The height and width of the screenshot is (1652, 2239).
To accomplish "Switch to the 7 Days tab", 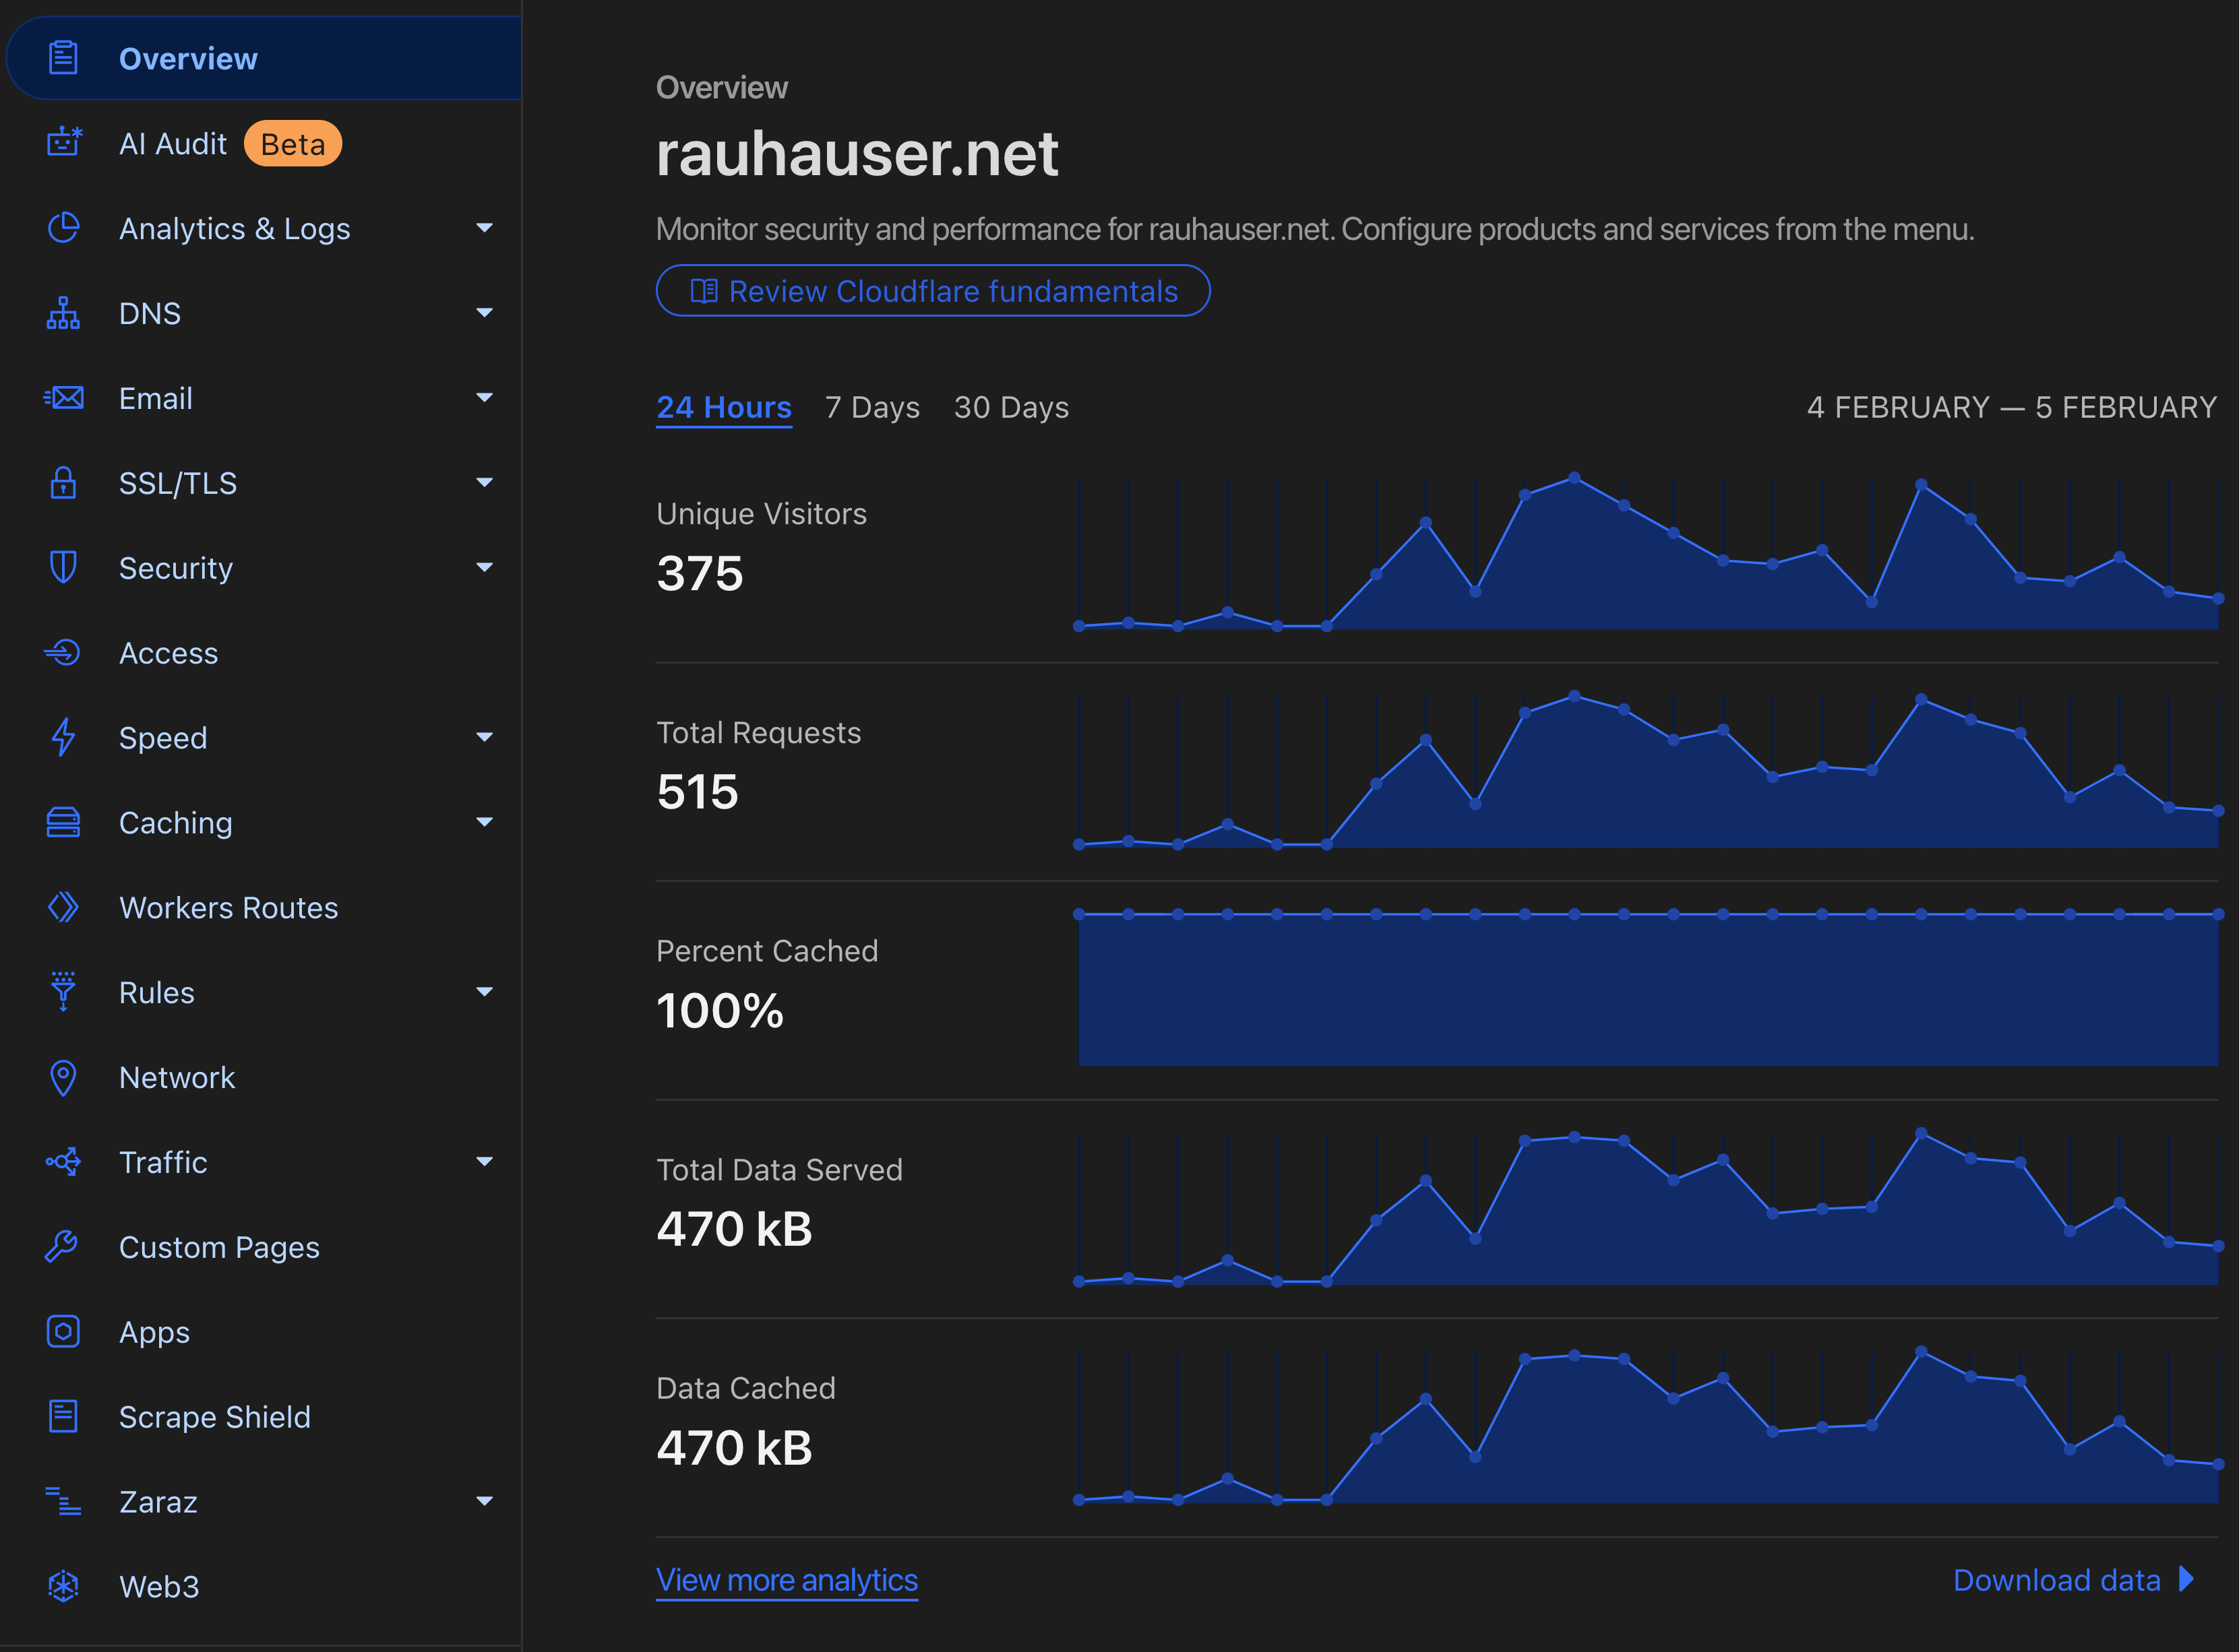I will 872,408.
